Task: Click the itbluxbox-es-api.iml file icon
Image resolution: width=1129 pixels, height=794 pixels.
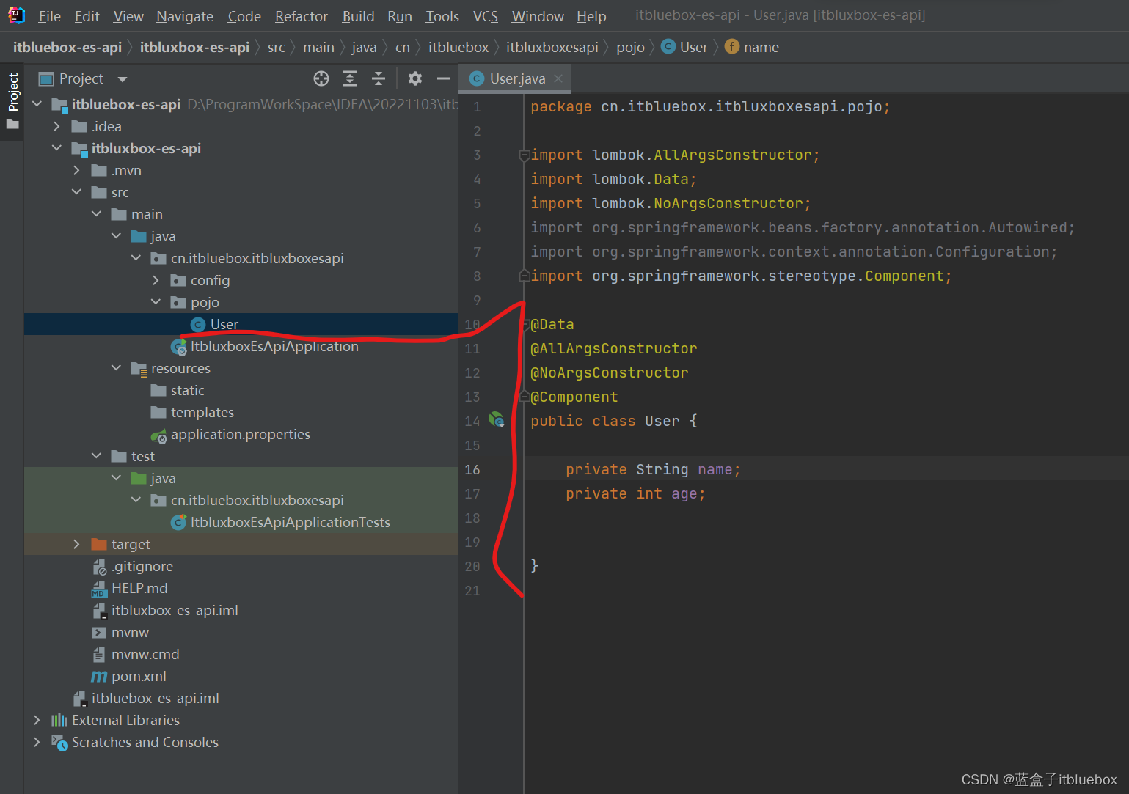Action: tap(101, 611)
